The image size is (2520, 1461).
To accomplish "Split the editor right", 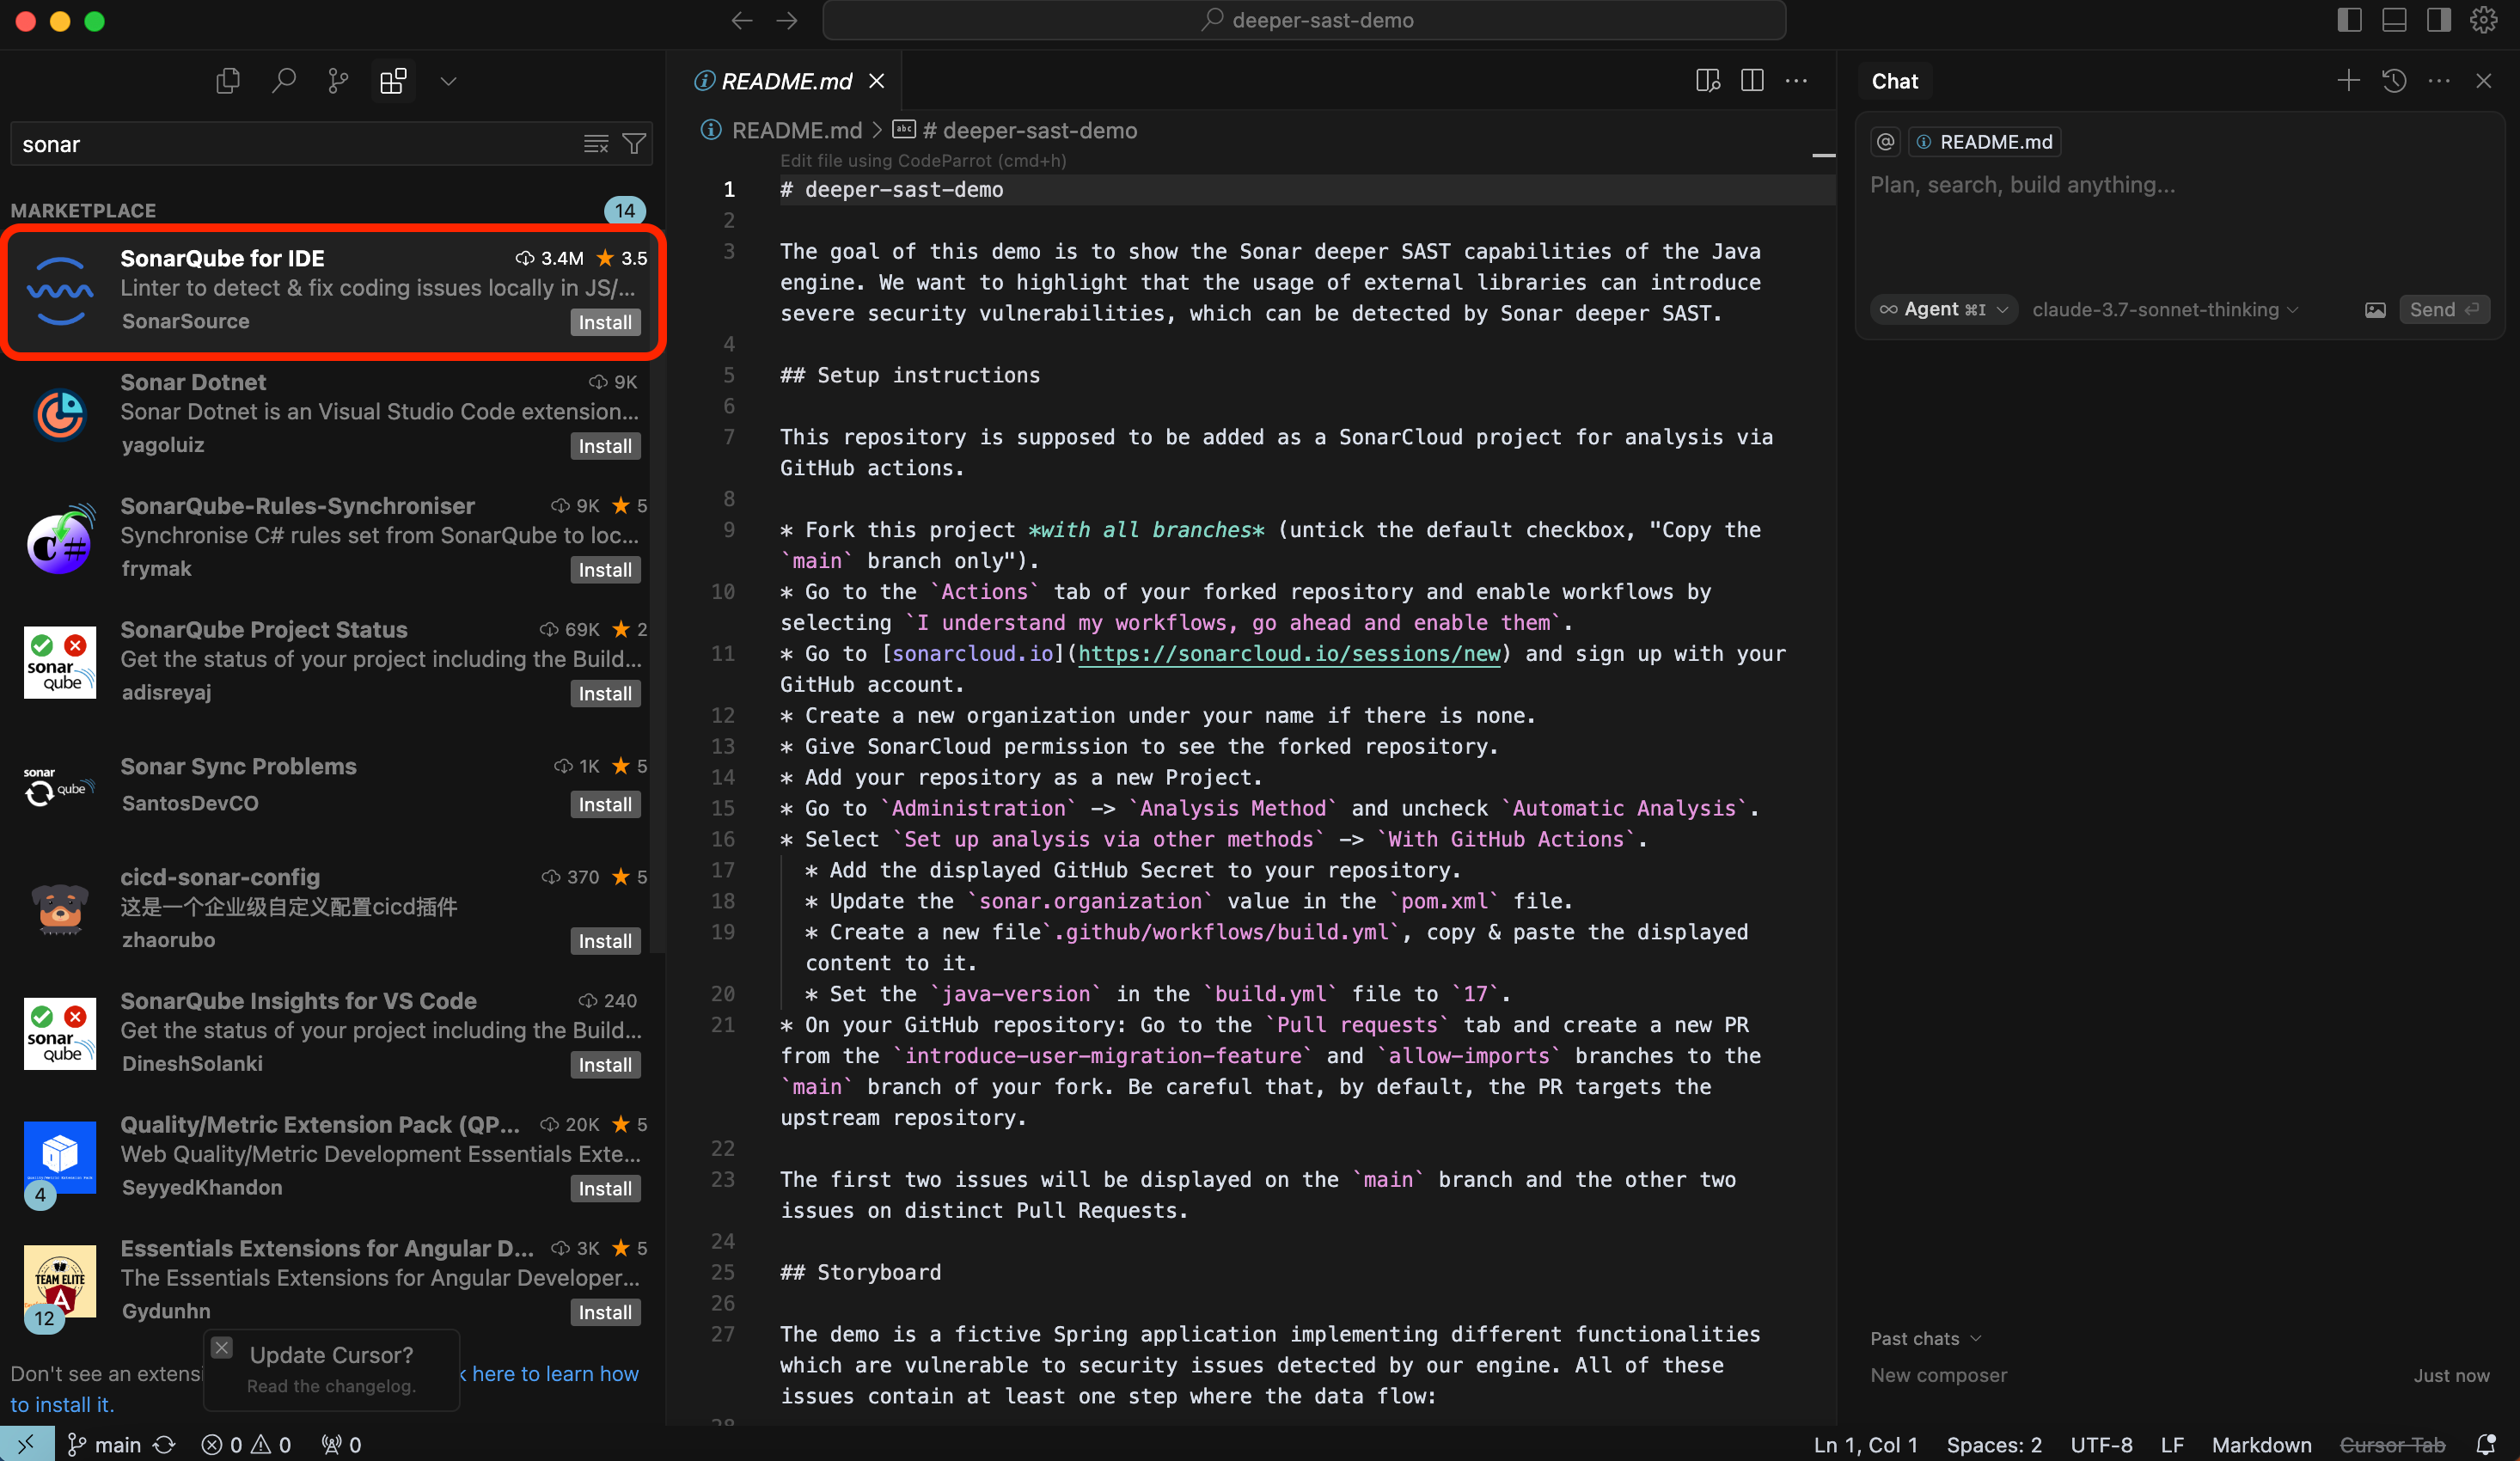I will coord(1752,81).
